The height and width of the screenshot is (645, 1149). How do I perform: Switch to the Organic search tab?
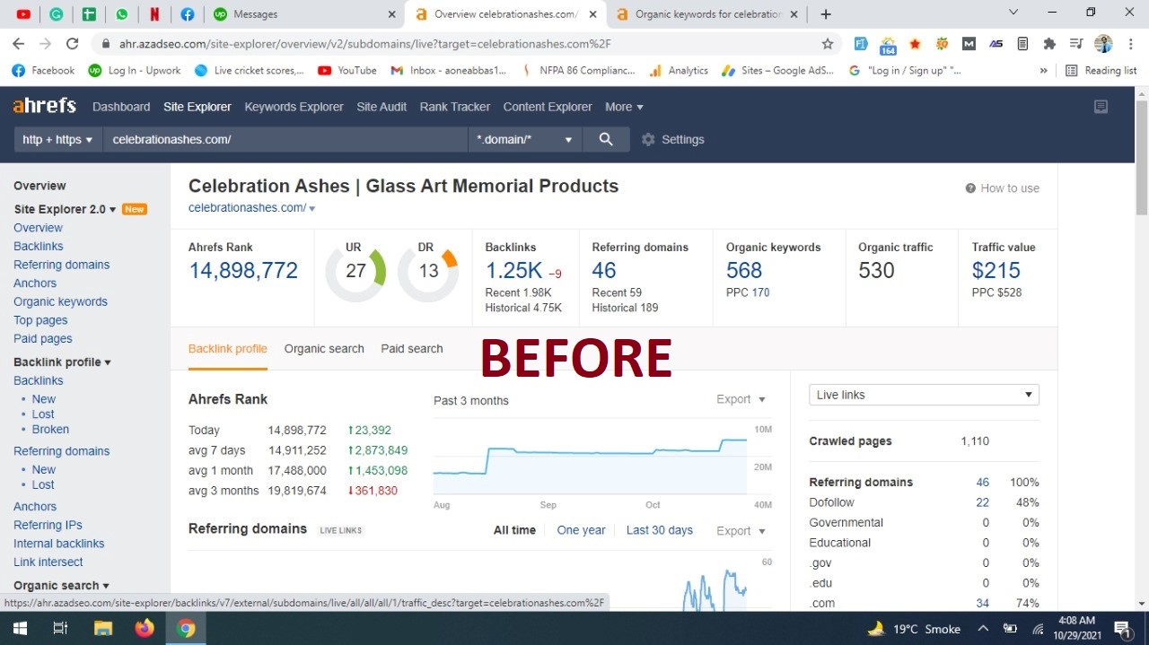pos(324,348)
